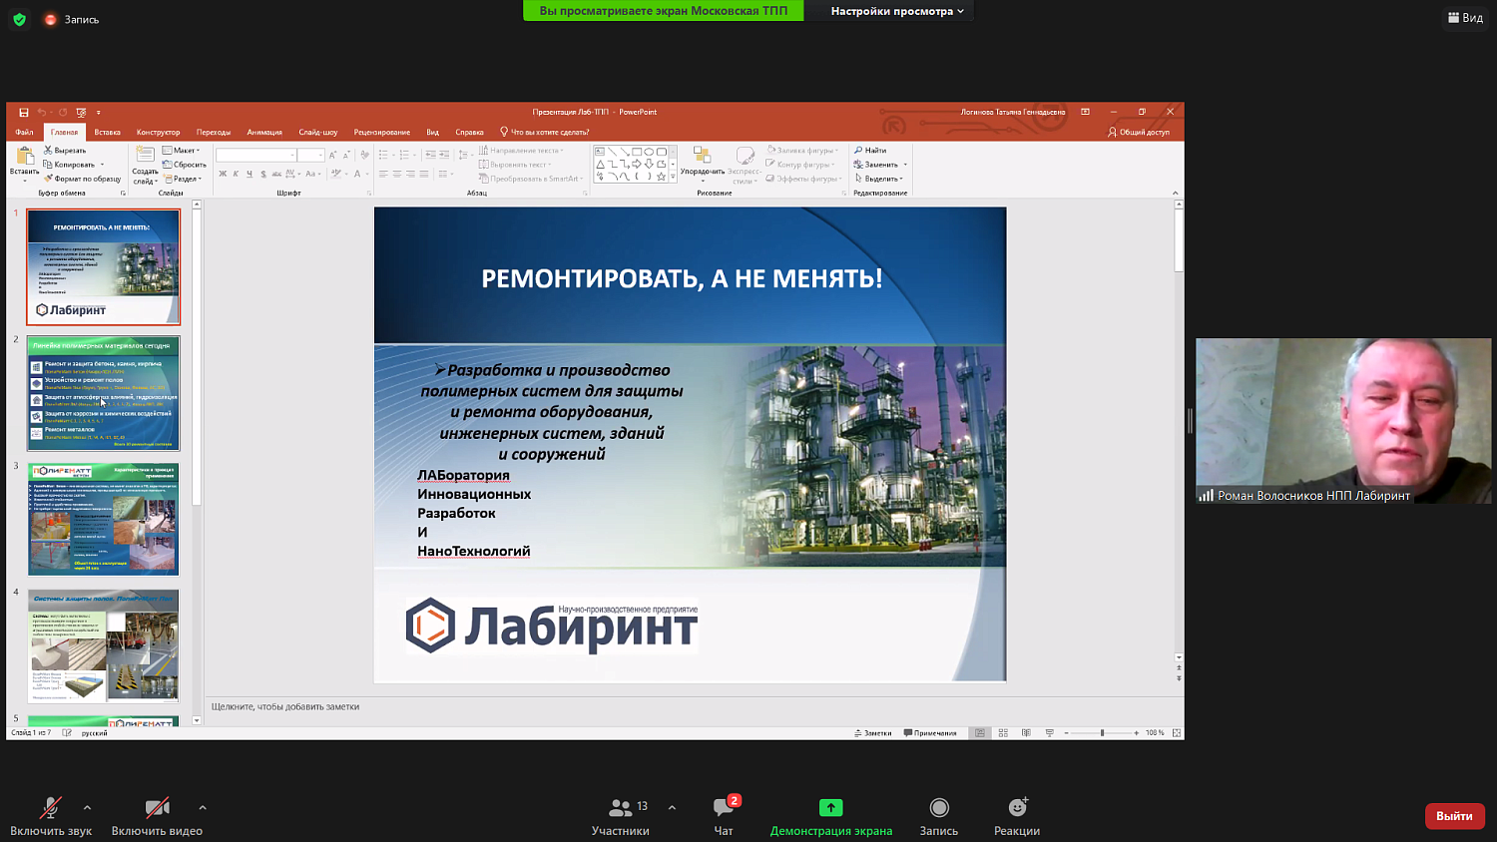Click the Undo arrow in PowerPoint title bar
Screen dimensions: 1497x842
[x=42, y=113]
